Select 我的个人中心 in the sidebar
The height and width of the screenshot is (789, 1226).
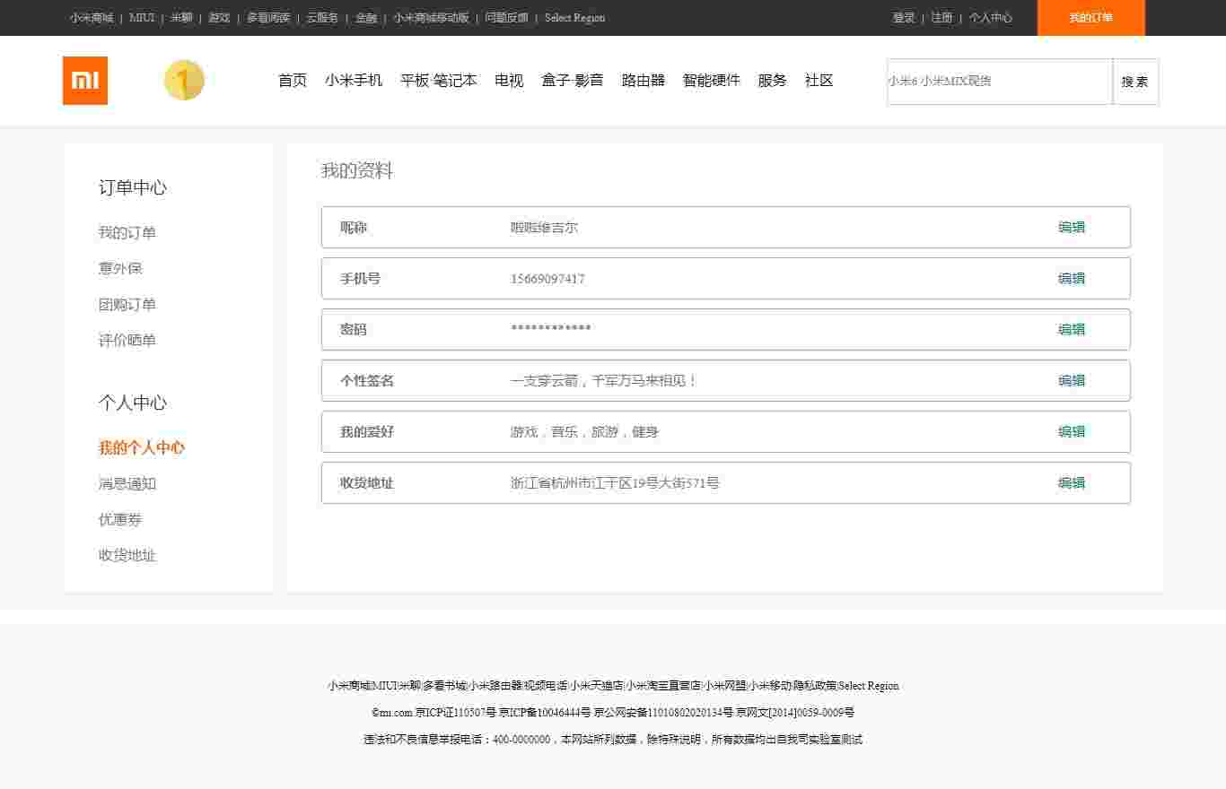[142, 448]
